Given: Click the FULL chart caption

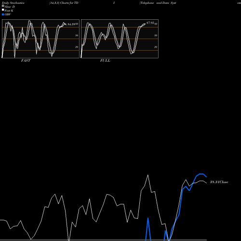Looking at the screenshot, I should (x=105, y=61).
